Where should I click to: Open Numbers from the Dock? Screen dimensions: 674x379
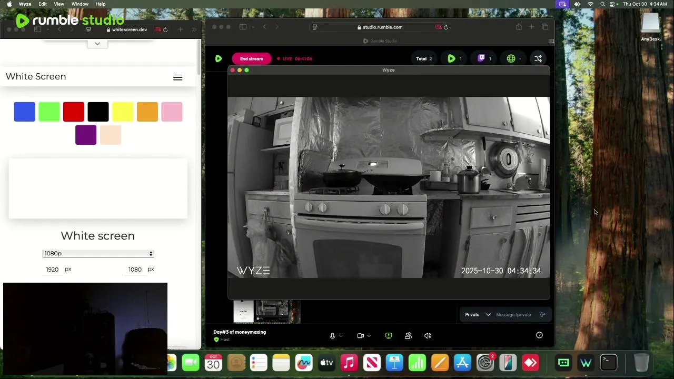click(x=417, y=363)
